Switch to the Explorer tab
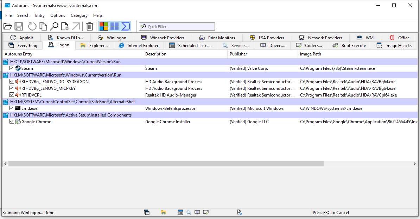420x219 pixels. pos(94,46)
